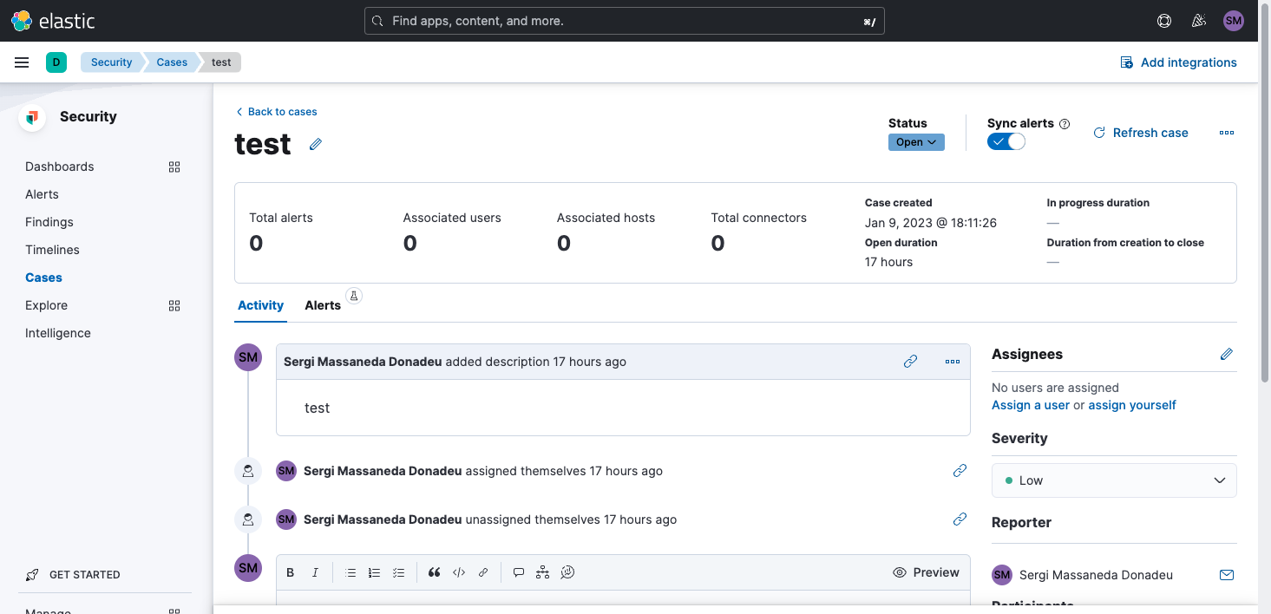Edit the case title with the pencil icon
This screenshot has width=1271, height=614.
[x=316, y=144]
